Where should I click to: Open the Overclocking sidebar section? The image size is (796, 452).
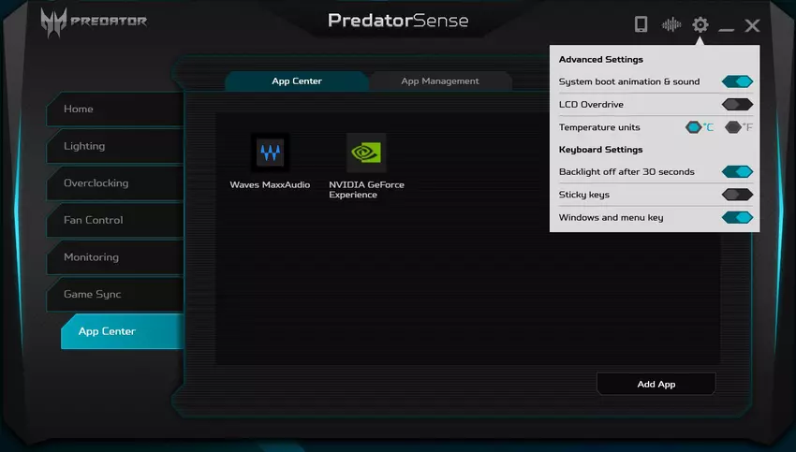tap(96, 183)
